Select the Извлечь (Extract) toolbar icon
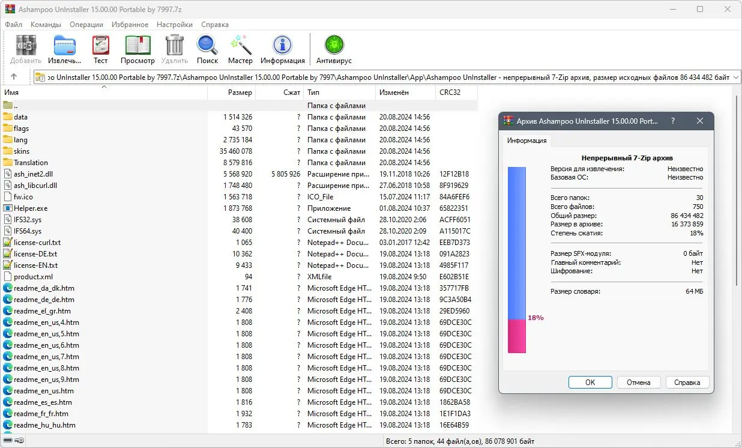Viewport: 742px width, 448px height. coord(64,44)
